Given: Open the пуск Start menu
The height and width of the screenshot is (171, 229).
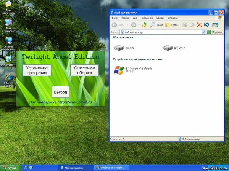Looking at the screenshot, I should point(10,168).
